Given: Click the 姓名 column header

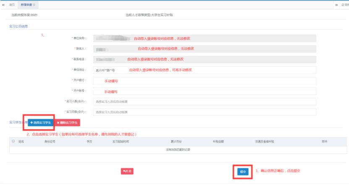Looking at the screenshot, I should pos(21,141).
